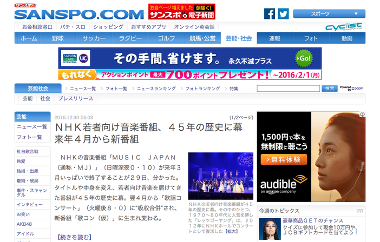The height and width of the screenshot is (242, 380).
Task: Click the 続きを読む link
Action: (75, 237)
